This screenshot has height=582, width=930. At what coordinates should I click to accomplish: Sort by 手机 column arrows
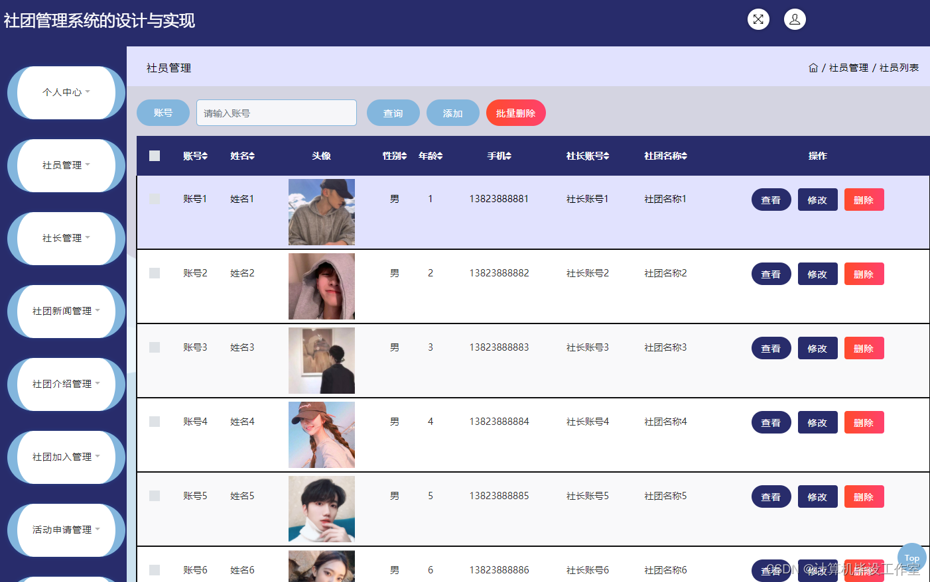coord(509,156)
